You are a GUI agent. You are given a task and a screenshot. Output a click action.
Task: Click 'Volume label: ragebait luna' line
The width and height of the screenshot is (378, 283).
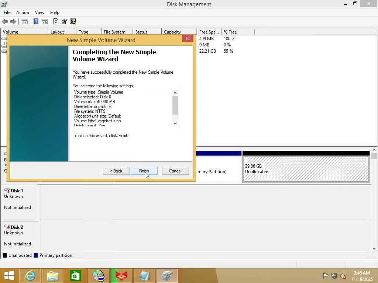97,121
